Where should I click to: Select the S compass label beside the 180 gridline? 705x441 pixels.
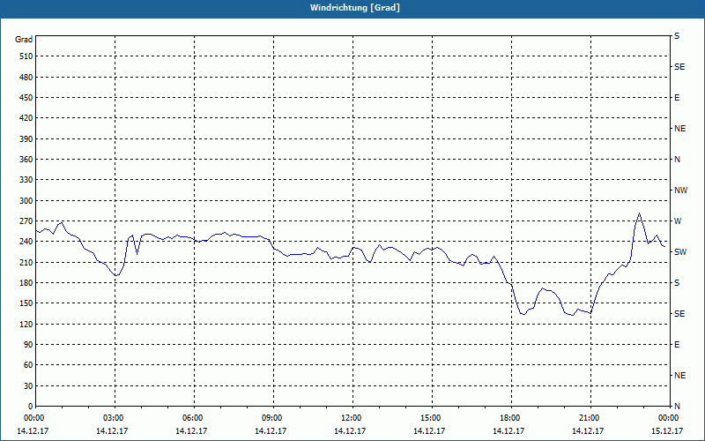point(677,283)
